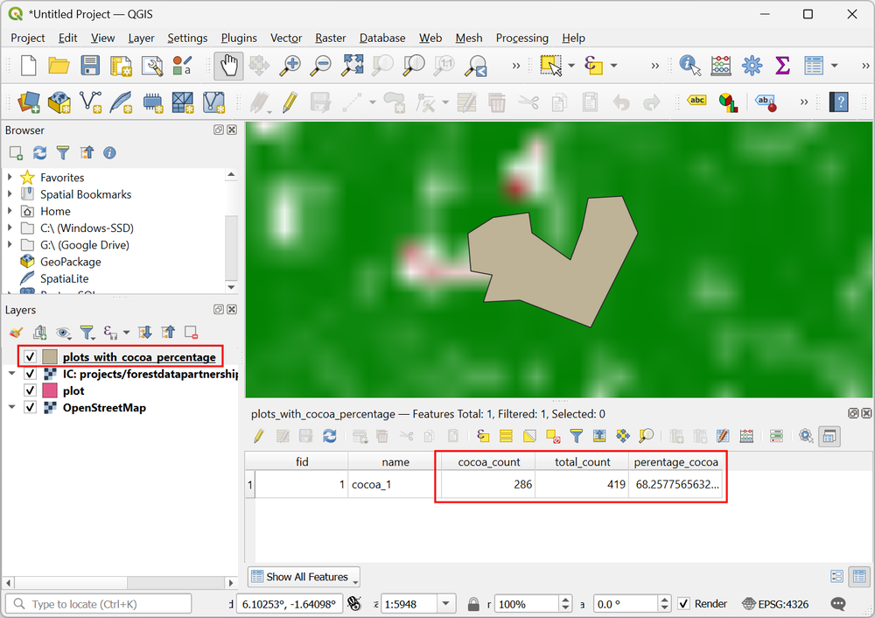
Task: Click New Shapefile Layer icon
Action: 90,102
